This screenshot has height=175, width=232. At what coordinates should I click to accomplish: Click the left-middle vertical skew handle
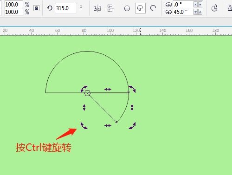tap(84, 107)
